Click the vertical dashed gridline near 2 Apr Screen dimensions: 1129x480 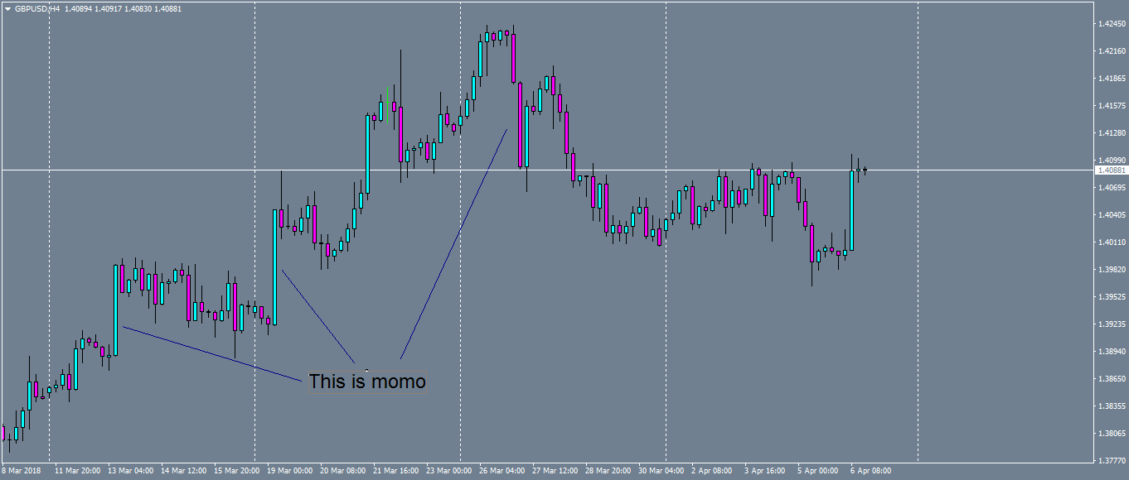tap(666, 248)
